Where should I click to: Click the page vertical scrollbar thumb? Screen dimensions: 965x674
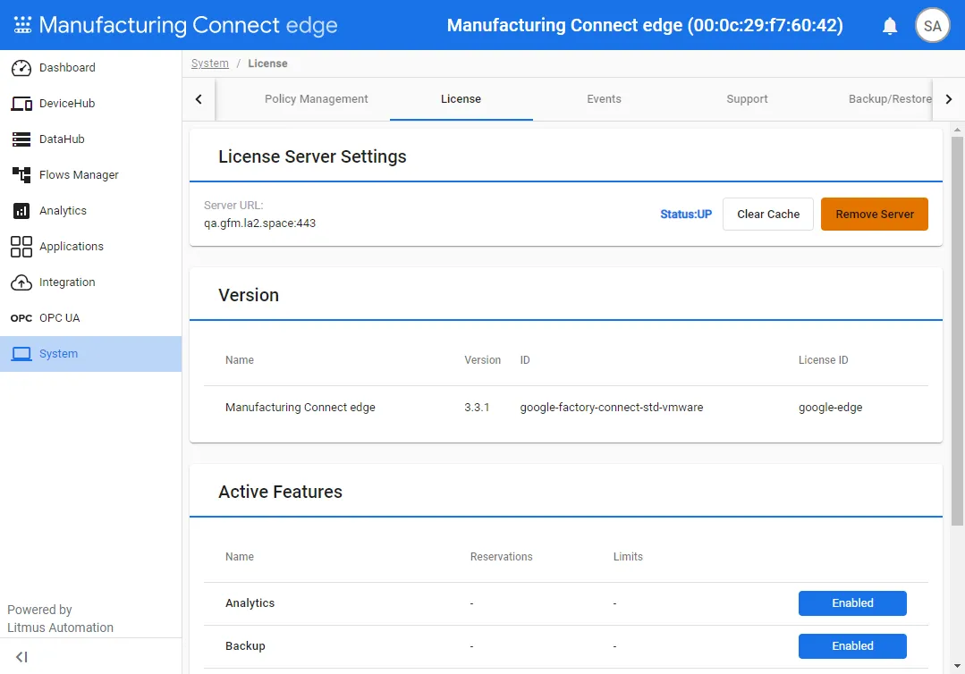pyautogui.click(x=957, y=331)
